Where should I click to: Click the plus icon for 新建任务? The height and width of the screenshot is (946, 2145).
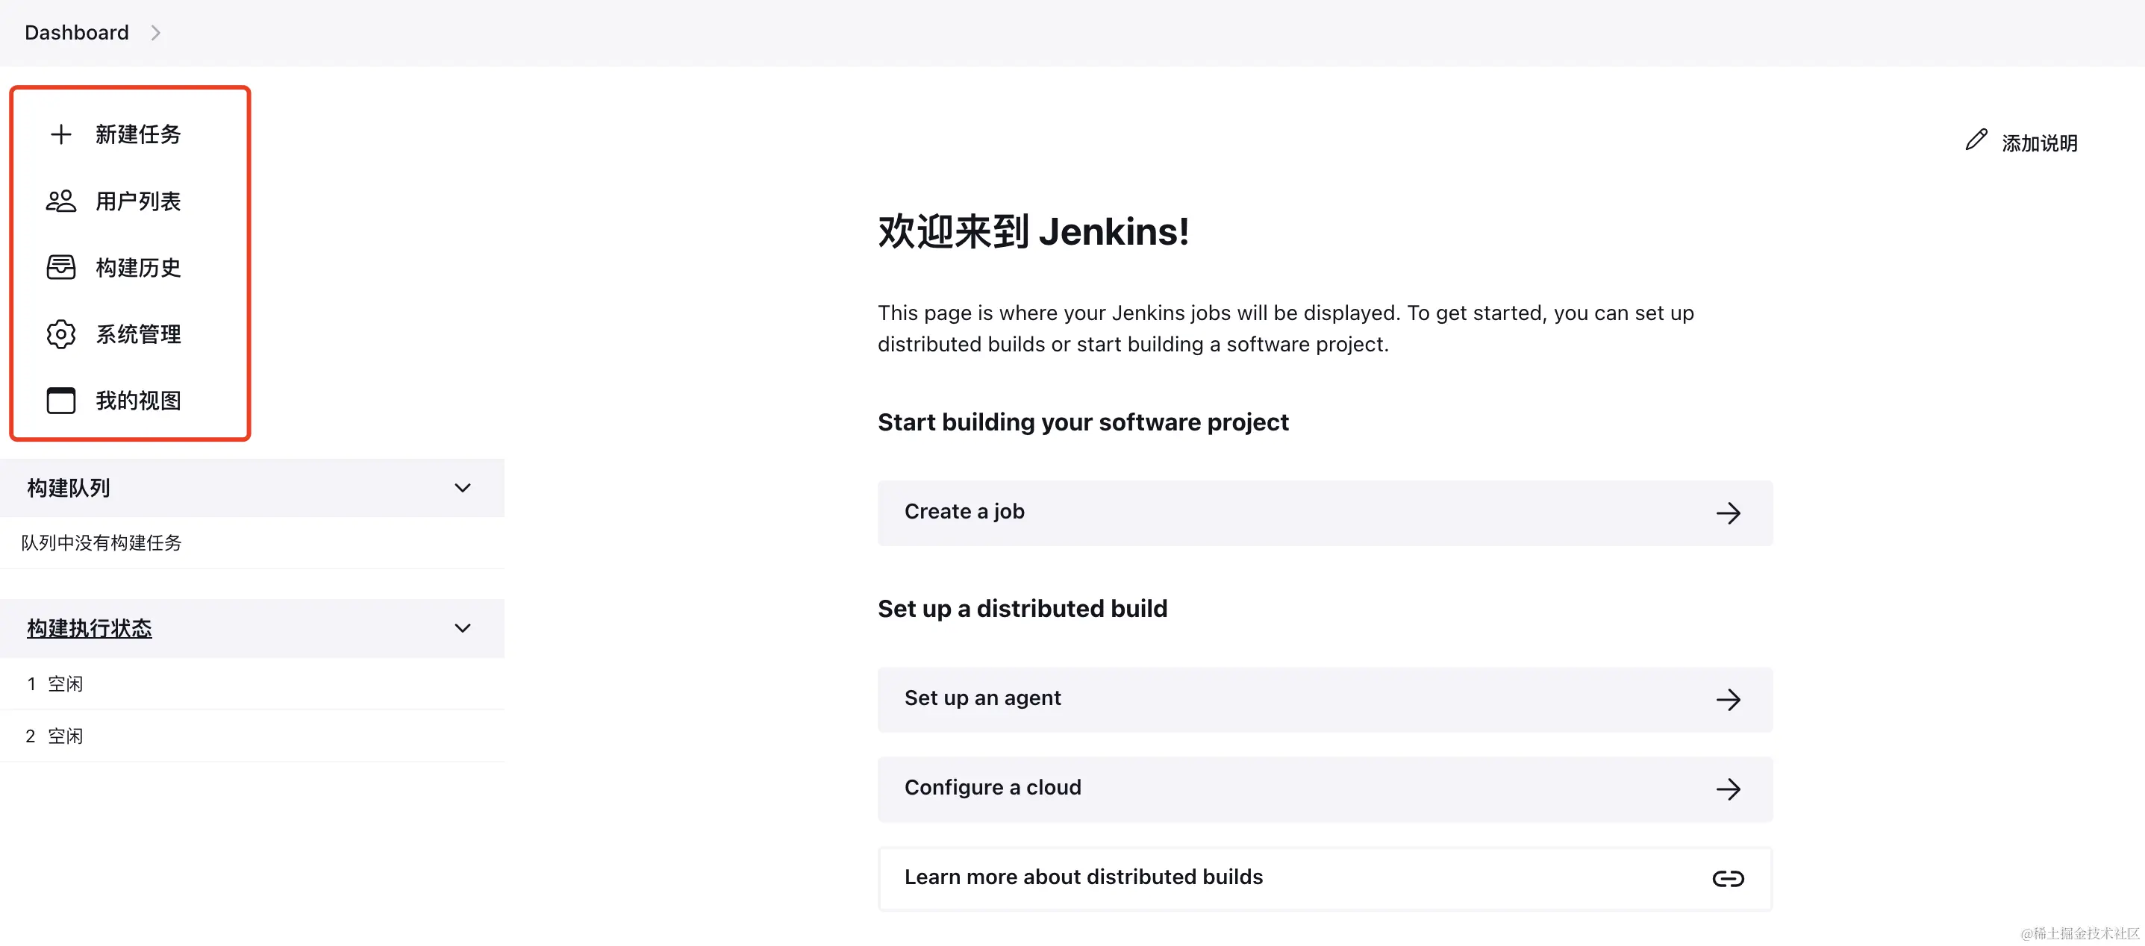pos(60,135)
